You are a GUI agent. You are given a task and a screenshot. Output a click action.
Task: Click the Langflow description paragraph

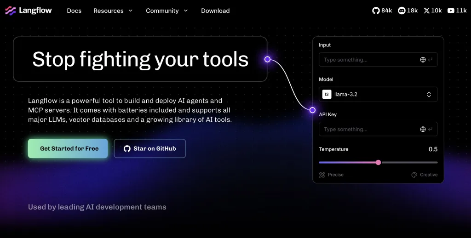coord(130,110)
